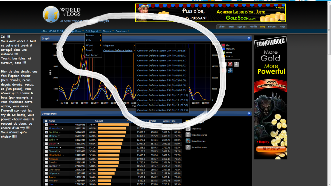Open the Profile link
This screenshot has height=186, width=331.
(x=253, y=26)
